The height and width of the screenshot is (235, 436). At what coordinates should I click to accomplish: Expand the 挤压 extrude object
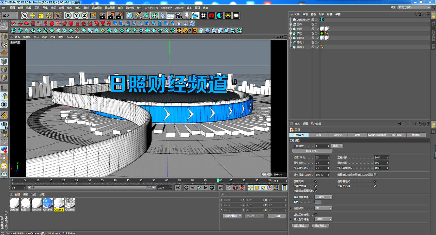[291, 33]
